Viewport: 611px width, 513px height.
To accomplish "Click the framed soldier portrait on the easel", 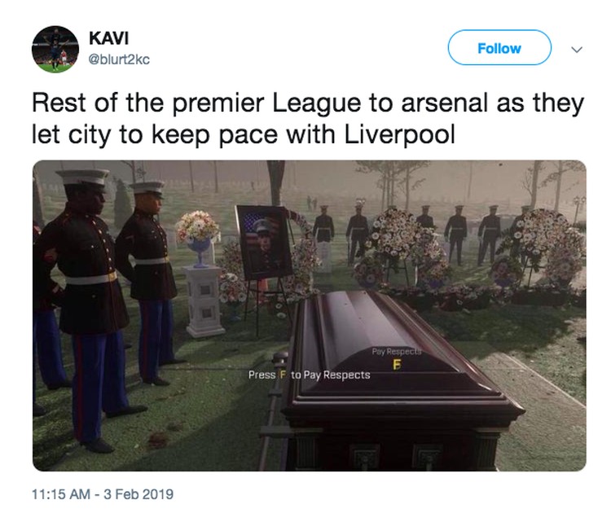I will (x=263, y=242).
